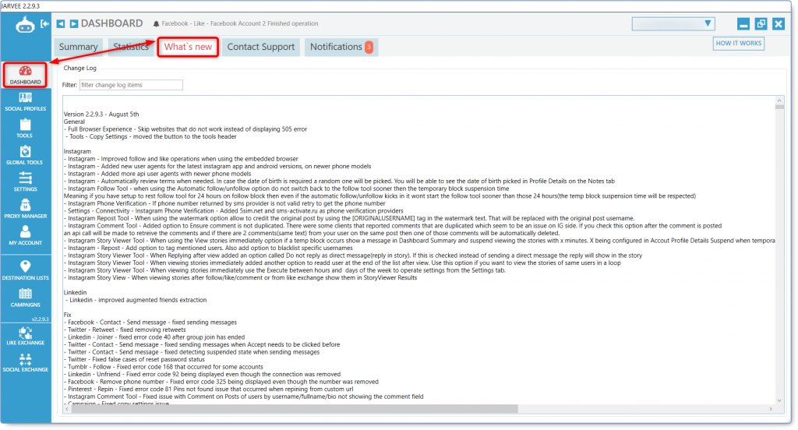Go to Global Tools
The width and height of the screenshot is (798, 430).
tap(25, 155)
